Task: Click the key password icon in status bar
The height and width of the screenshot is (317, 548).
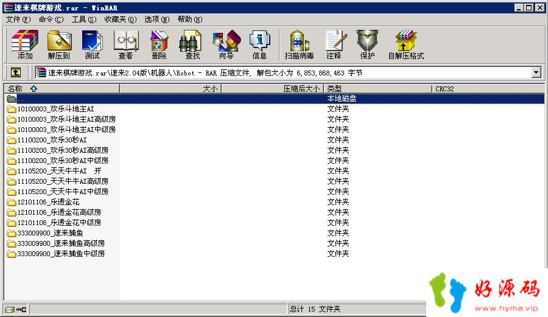Action: point(21,309)
